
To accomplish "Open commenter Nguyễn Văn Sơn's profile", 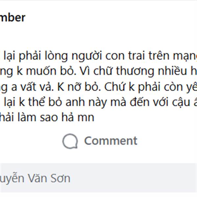I will pos(35,179).
